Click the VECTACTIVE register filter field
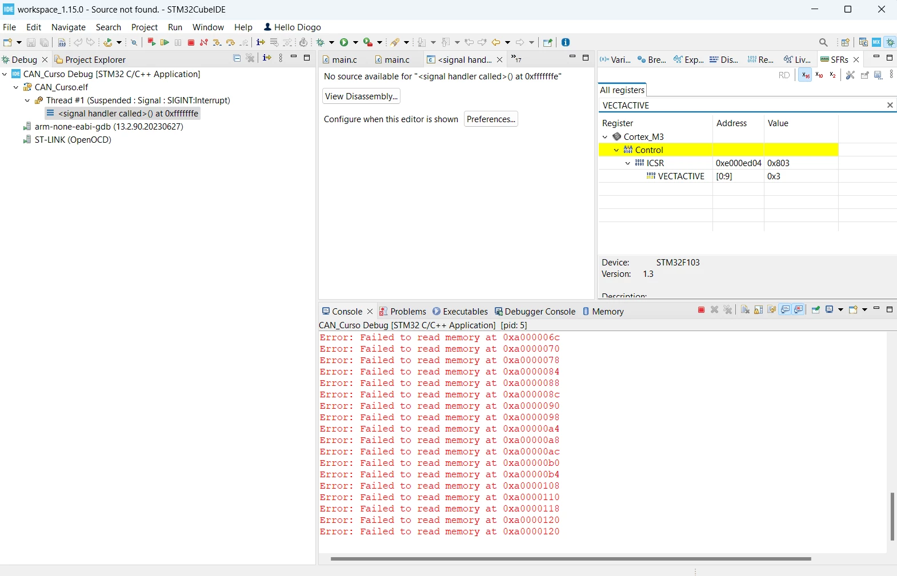Image resolution: width=897 pixels, height=576 pixels. (x=743, y=105)
